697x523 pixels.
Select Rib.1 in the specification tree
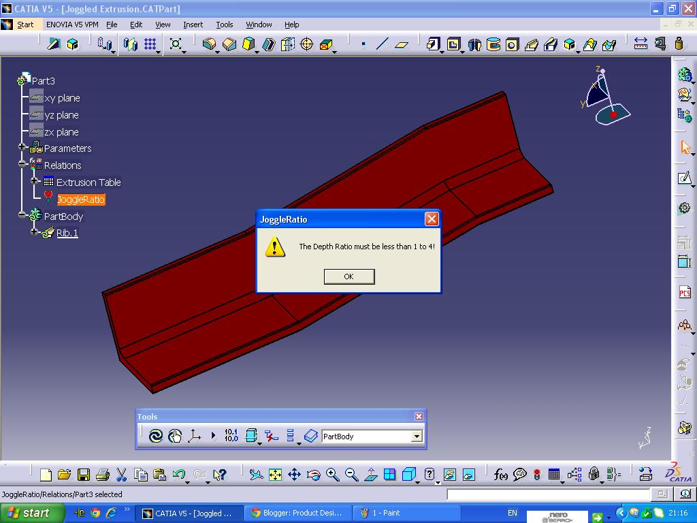coord(67,234)
